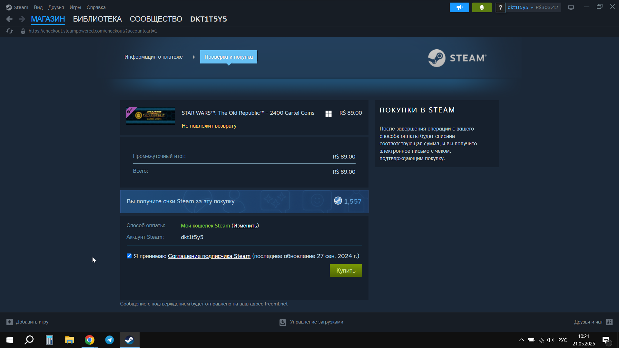Open Telegram from the taskbar
The width and height of the screenshot is (619, 348).
[110, 340]
